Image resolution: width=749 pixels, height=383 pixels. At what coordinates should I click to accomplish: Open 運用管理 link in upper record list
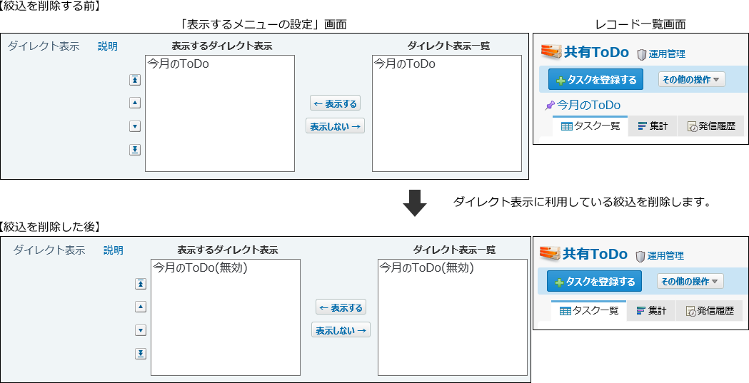point(667,54)
